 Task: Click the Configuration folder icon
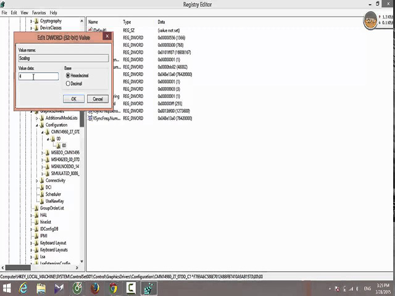click(42, 125)
